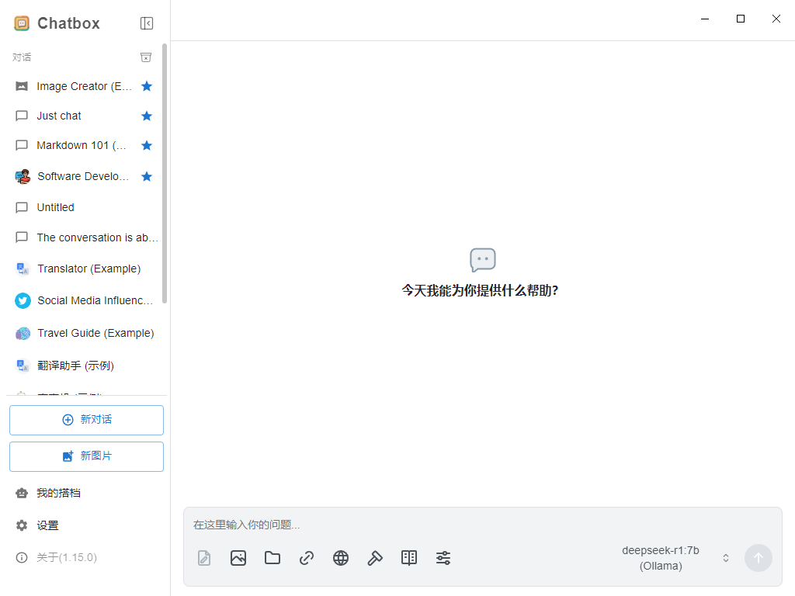
Task: Click the attach image icon in the input toolbar
Action: (x=238, y=558)
